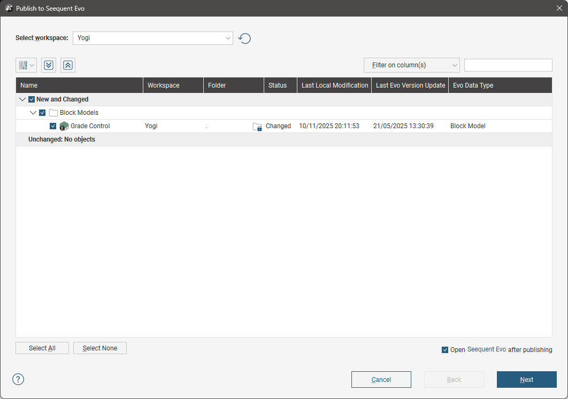This screenshot has height=399, width=568.
Task: Open help with the question mark icon
Action: (18, 379)
